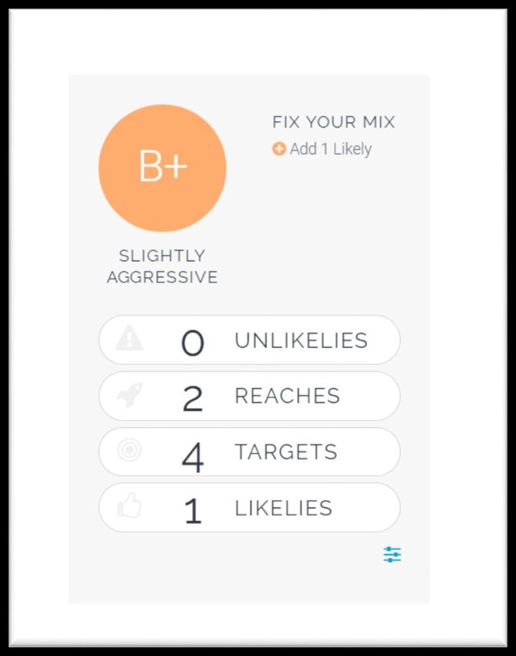Click the number 2 in Reaches row
This screenshot has width=516, height=656.
point(193,398)
